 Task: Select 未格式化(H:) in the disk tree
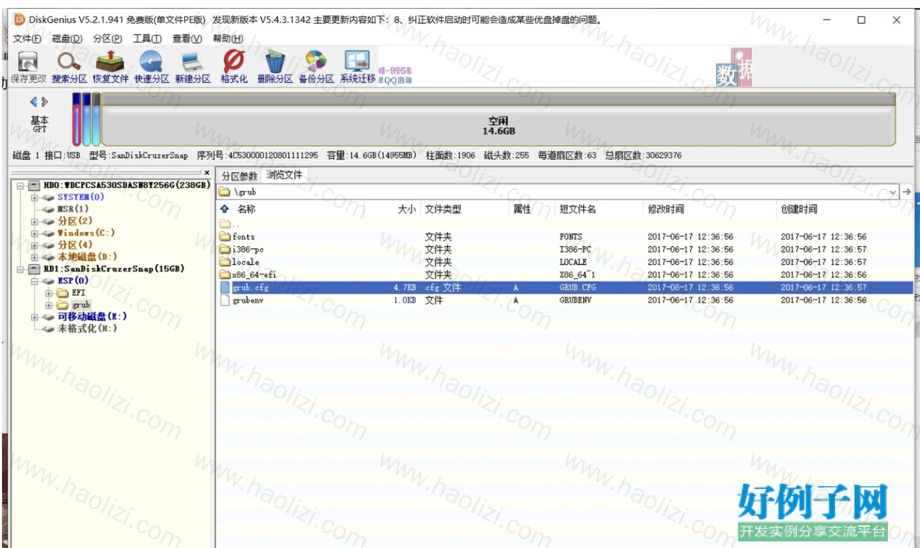[87, 329]
